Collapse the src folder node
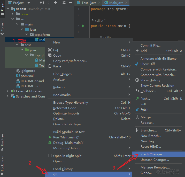 point(13,19)
